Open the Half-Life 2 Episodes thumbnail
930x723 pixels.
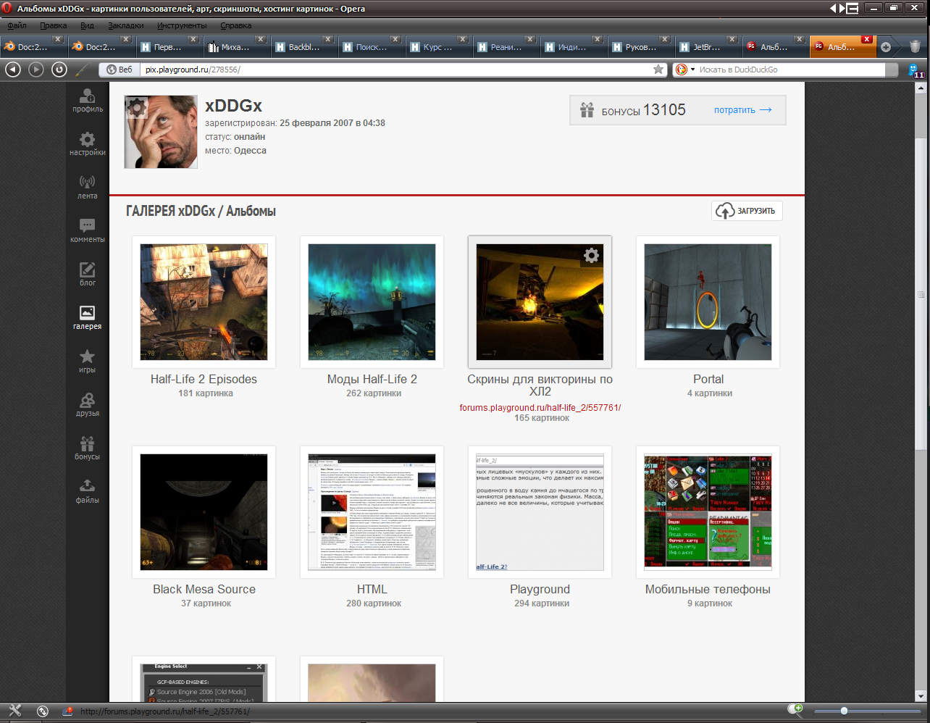(204, 302)
